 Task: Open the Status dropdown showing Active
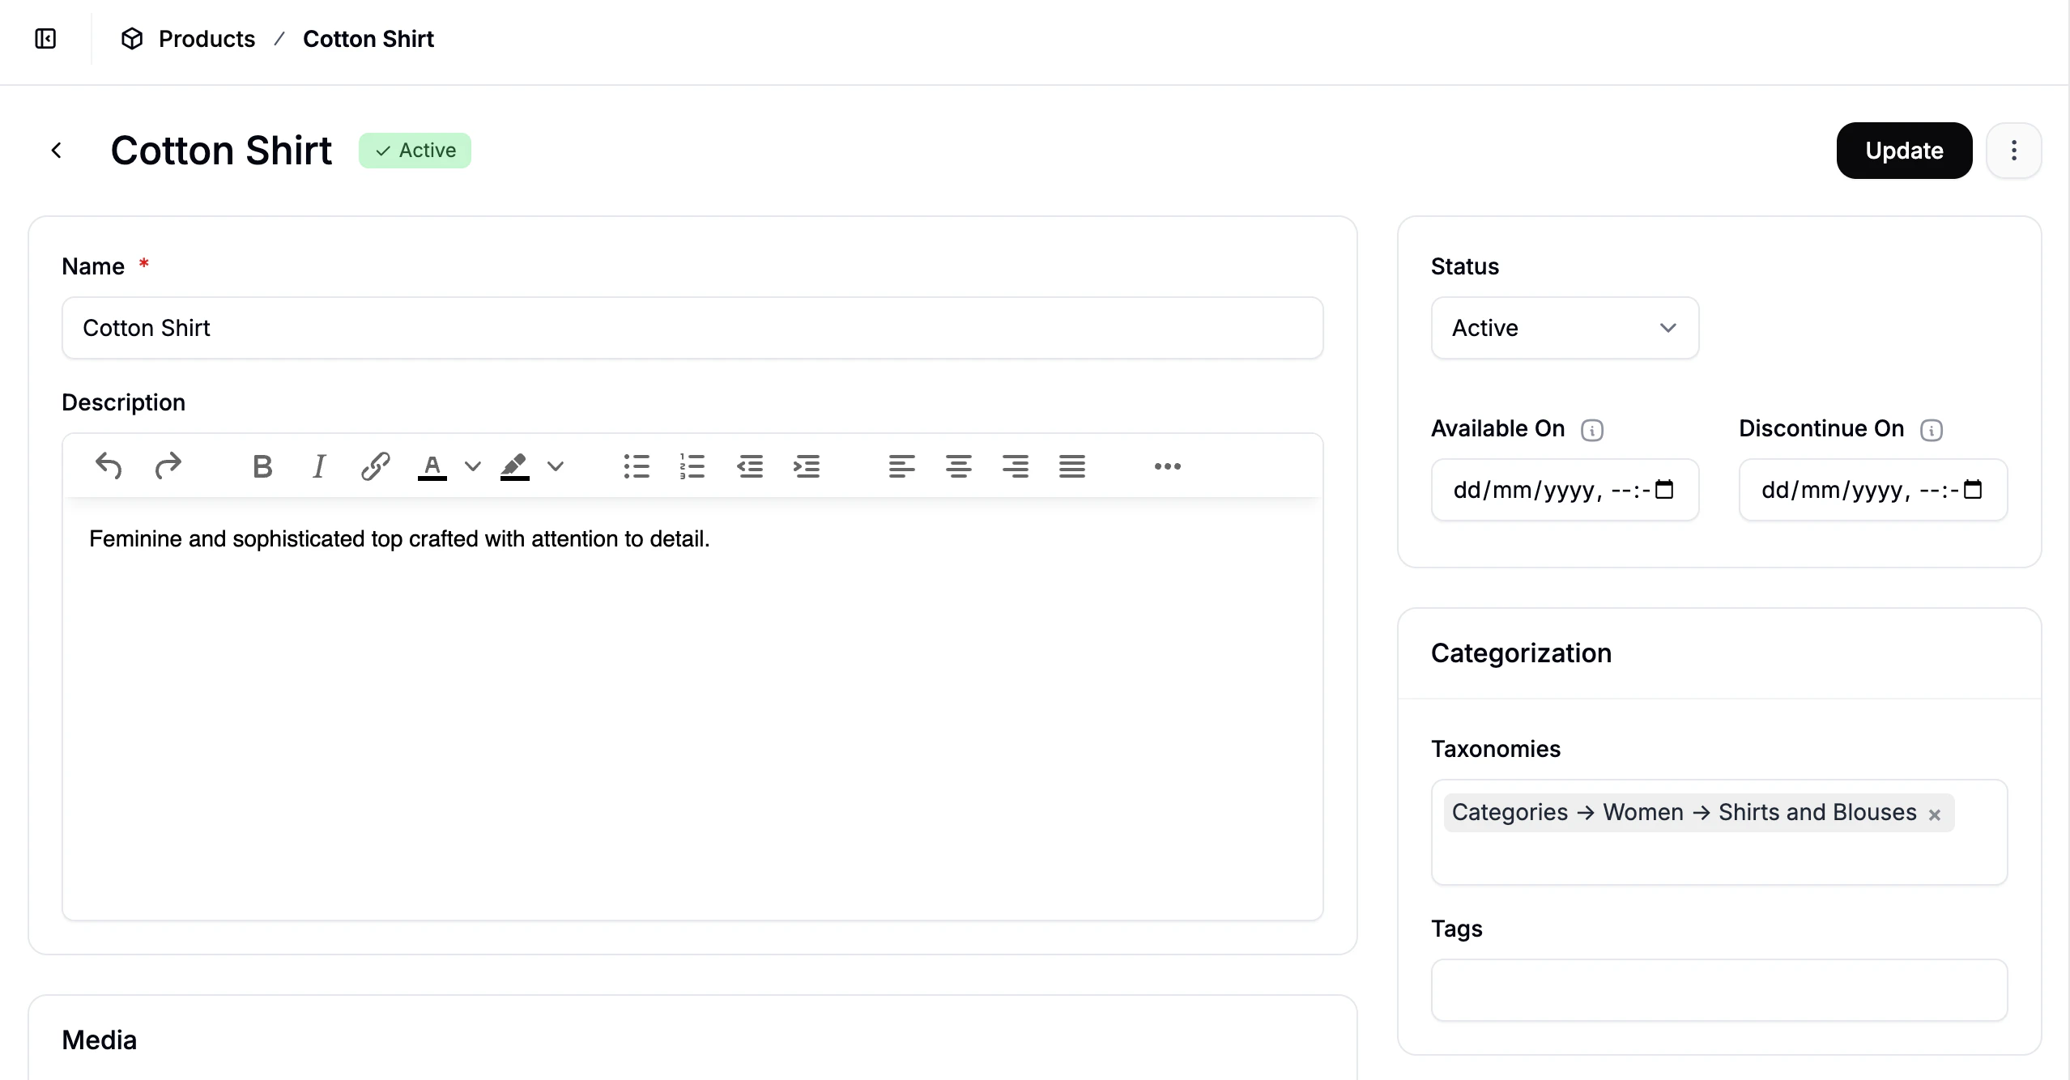(1563, 328)
